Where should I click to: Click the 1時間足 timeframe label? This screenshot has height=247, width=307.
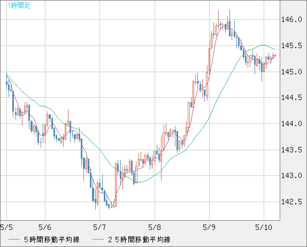(x=19, y=5)
